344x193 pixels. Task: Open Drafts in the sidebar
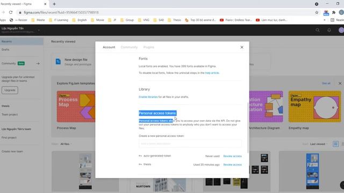[5, 50]
